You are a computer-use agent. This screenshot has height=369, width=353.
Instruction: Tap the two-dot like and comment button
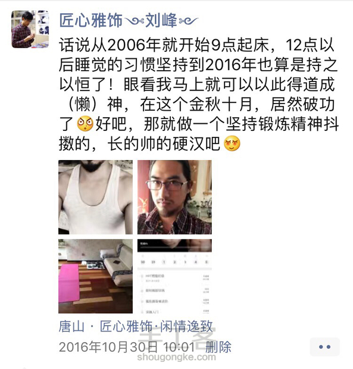(324, 346)
